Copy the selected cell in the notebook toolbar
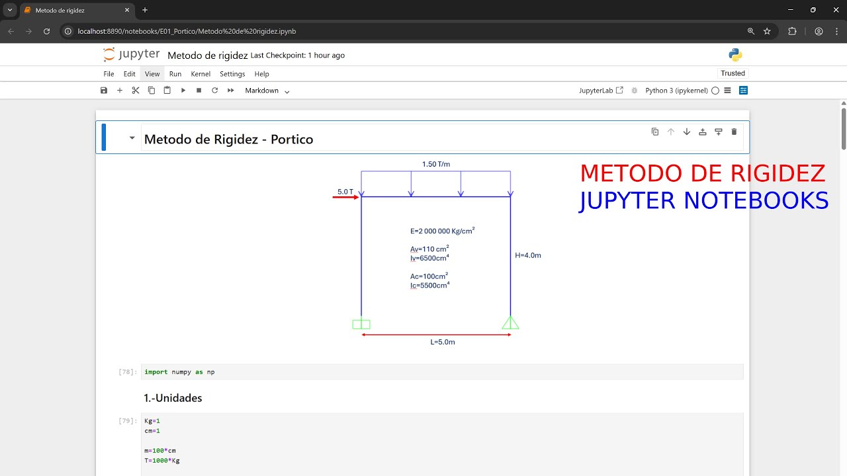Viewport: 847px width, 476px height. pos(152,91)
